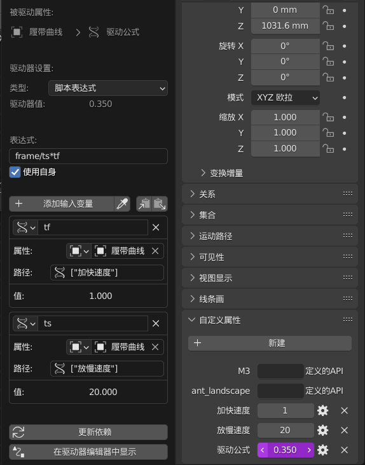
Task: Toggle the lock for 旋转 X
Action: (328, 46)
